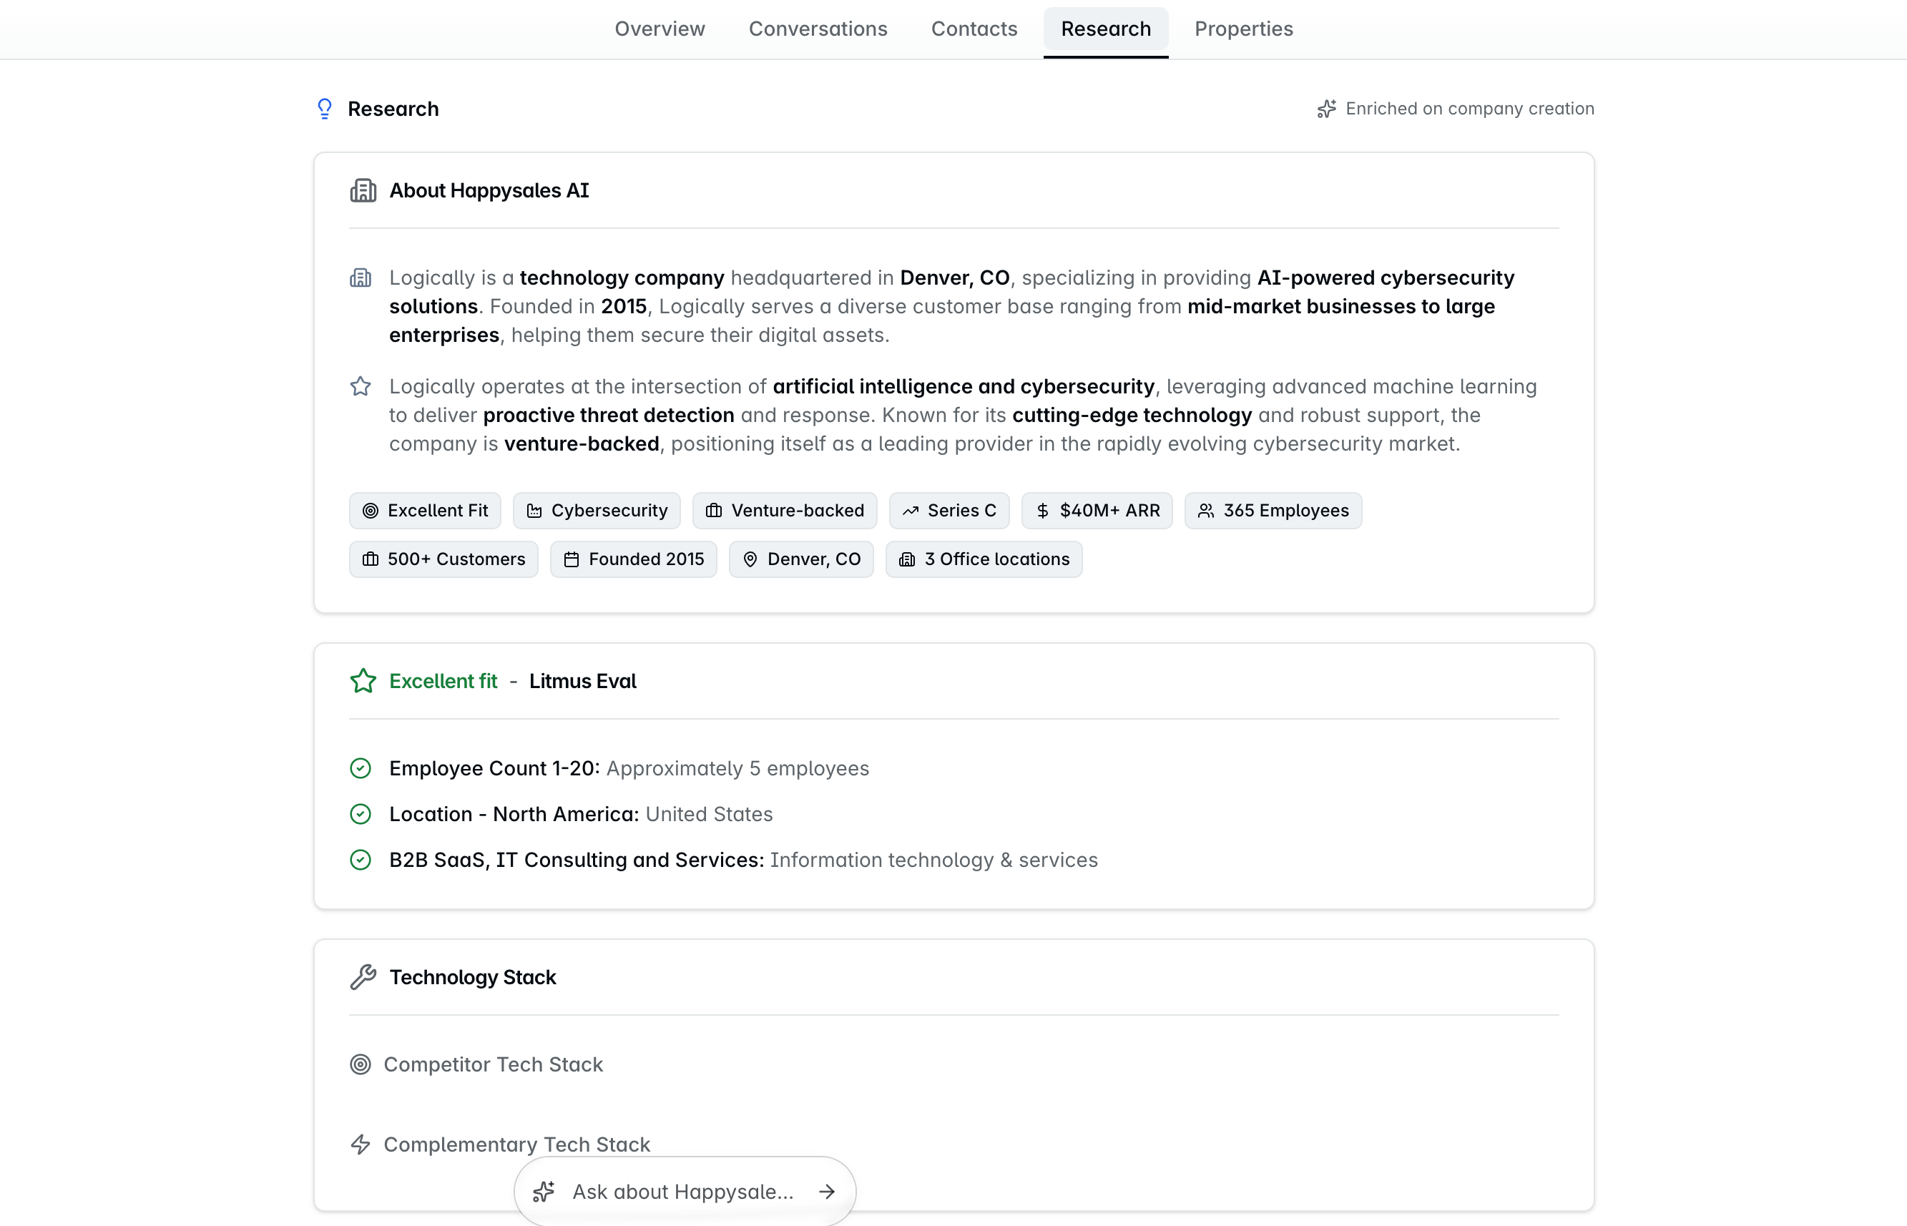This screenshot has height=1226, width=1907.
Task: Click the Ask about Happysales input field
Action: 683,1192
